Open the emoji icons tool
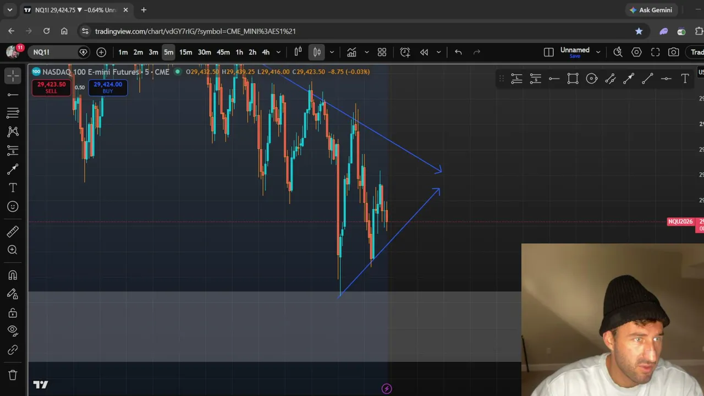Viewport: 704px width, 396px height. pos(13,206)
